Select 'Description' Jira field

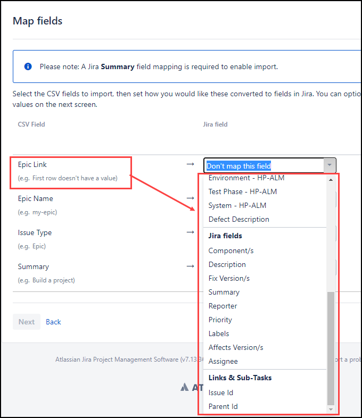(227, 265)
